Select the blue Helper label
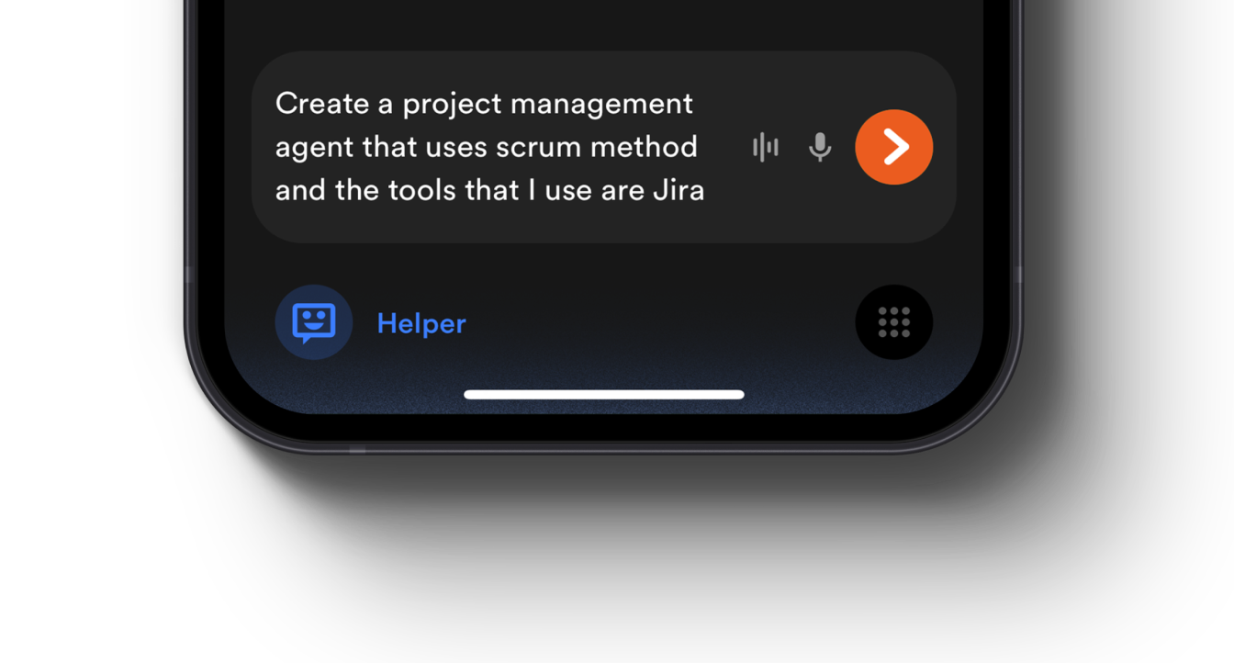1234x663 pixels. point(421,323)
